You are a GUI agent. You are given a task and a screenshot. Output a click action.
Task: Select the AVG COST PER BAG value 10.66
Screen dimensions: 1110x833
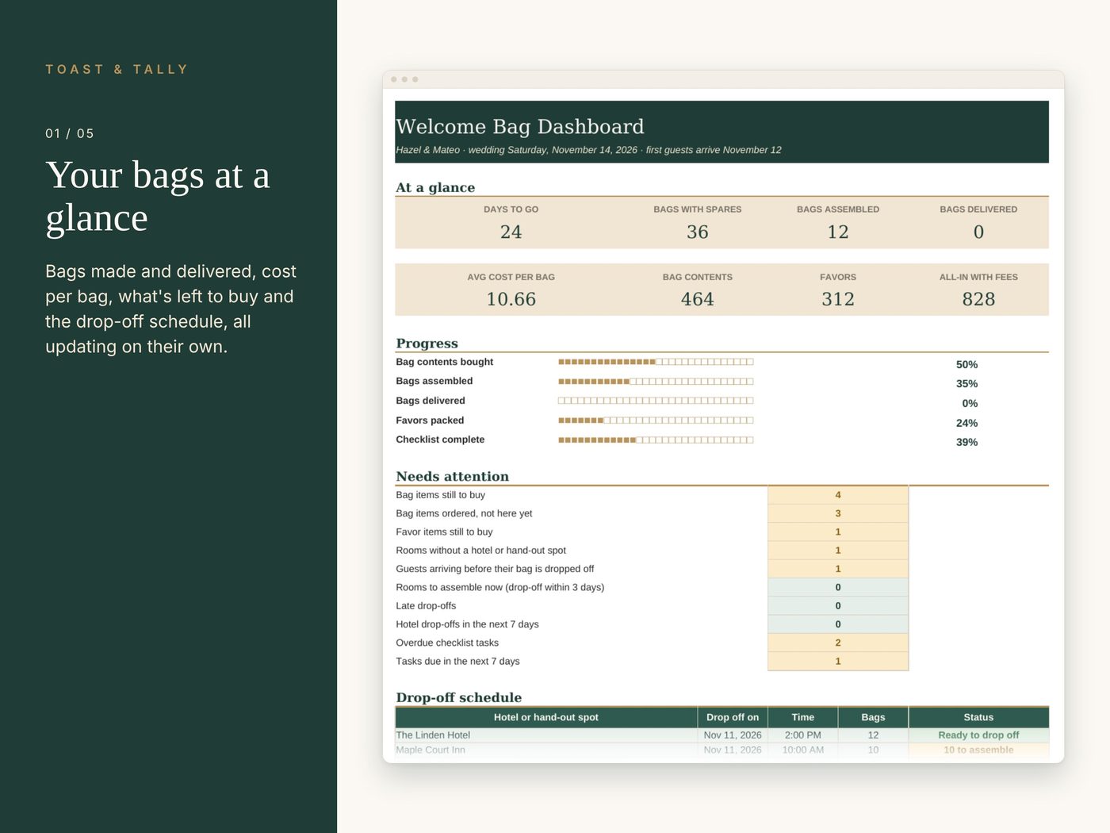click(x=511, y=299)
